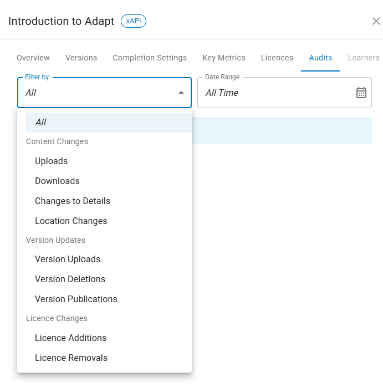Open the Versions tab
383x392 pixels.
tap(81, 58)
